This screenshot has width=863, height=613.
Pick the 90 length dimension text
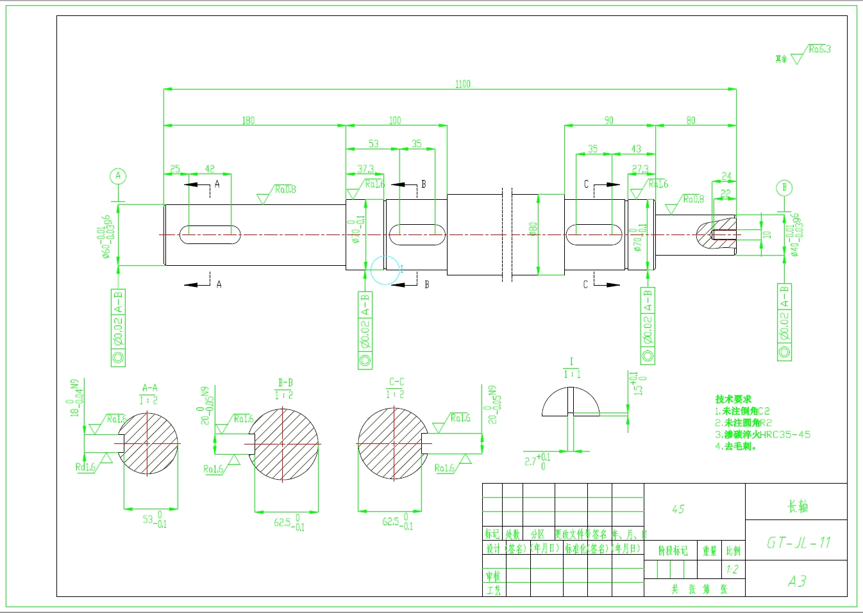click(608, 120)
